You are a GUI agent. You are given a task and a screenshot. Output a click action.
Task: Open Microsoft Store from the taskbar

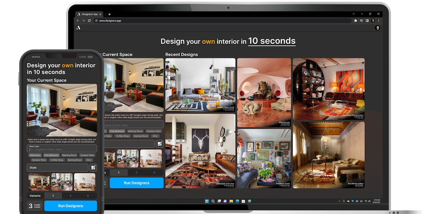click(243, 201)
